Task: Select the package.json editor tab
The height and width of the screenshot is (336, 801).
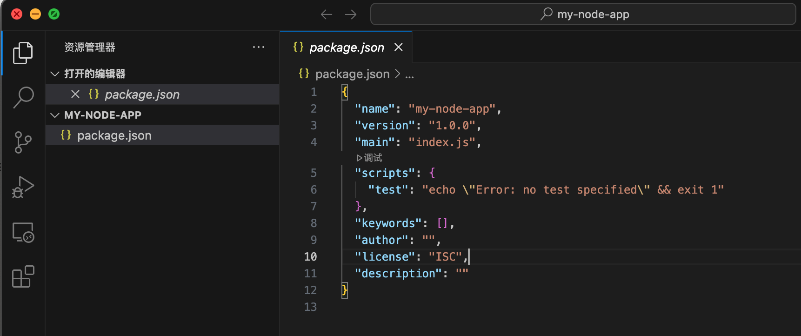Action: 346,47
